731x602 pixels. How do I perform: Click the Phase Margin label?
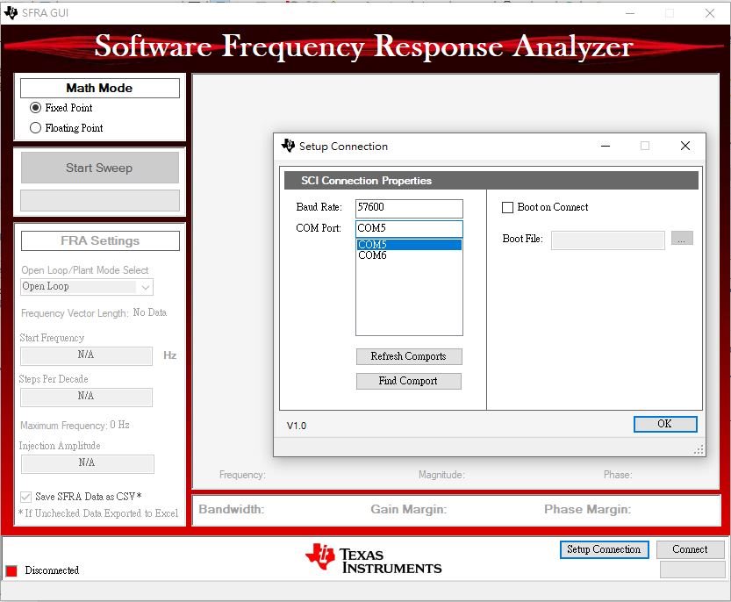point(587,509)
